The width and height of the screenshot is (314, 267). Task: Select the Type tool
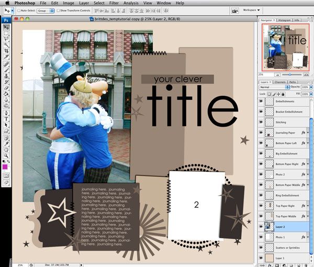click(x=6, y=119)
